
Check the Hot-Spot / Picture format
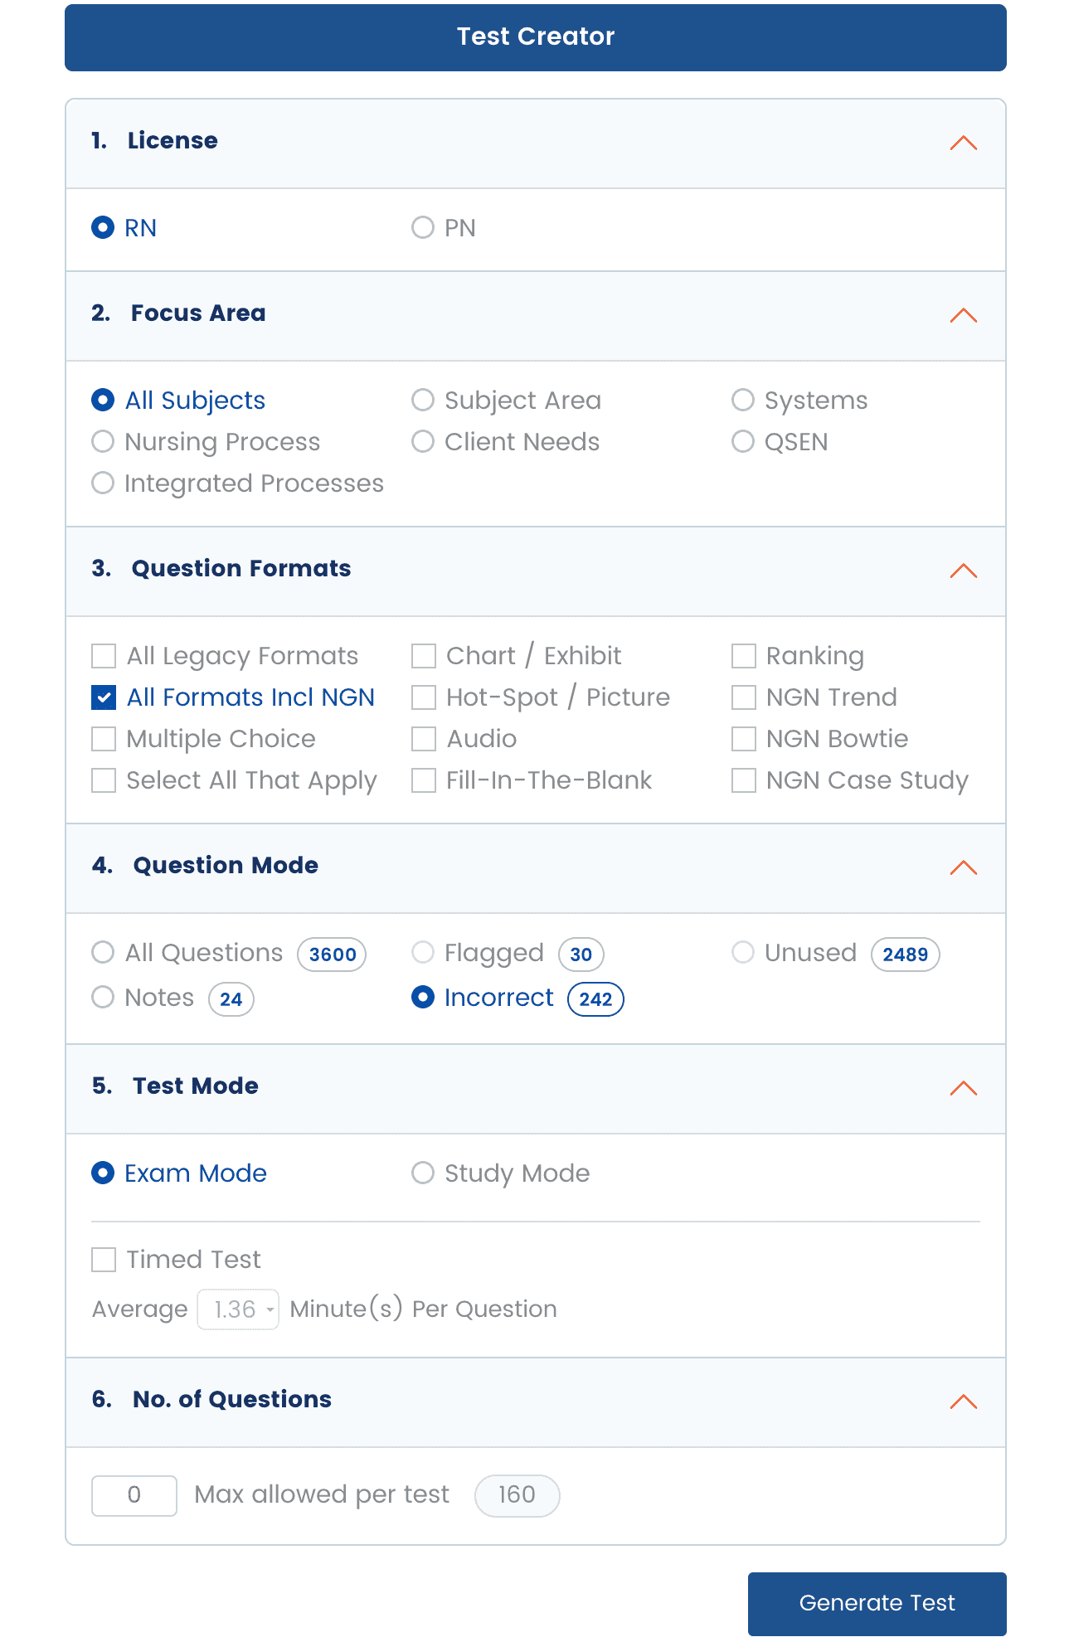click(424, 697)
